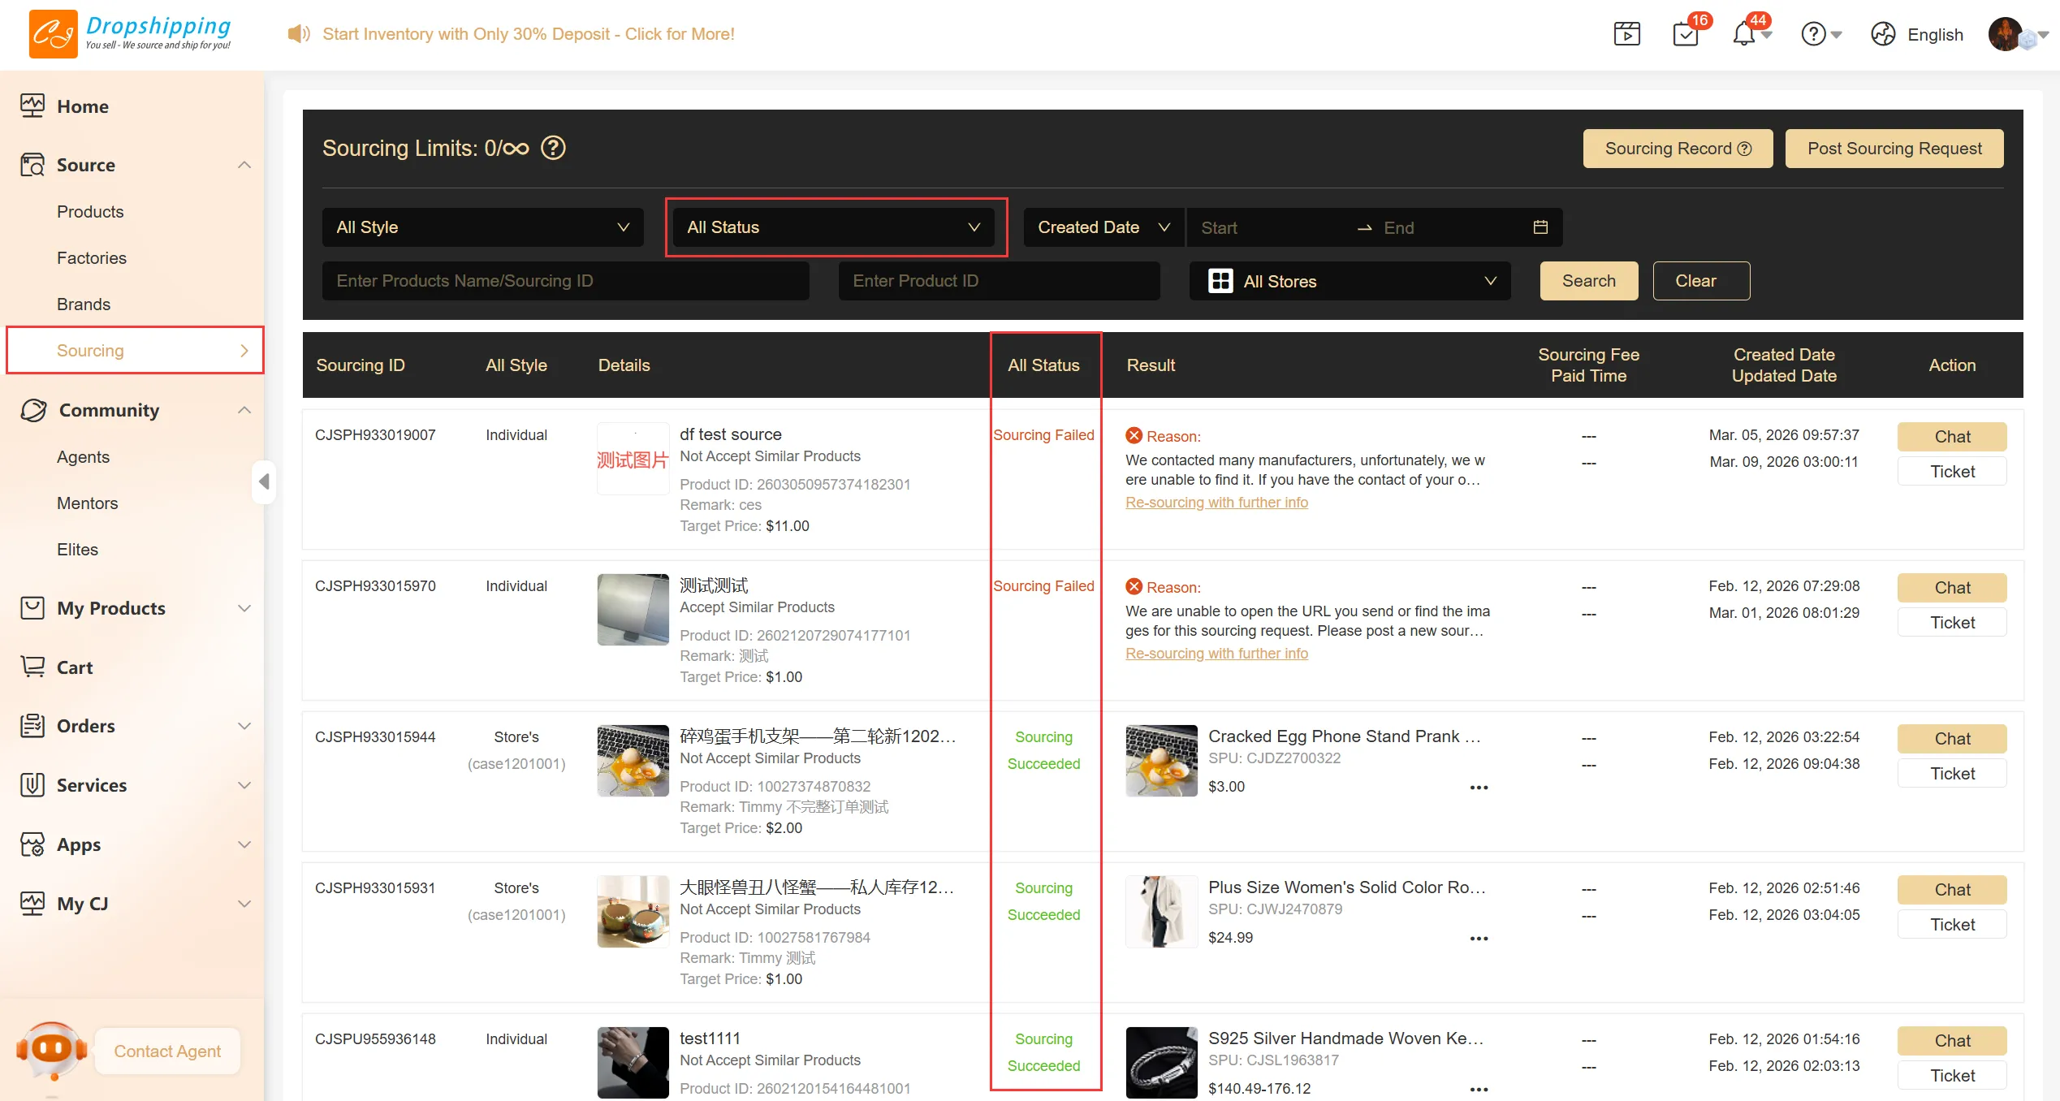Open the video tutorial icon in header
Viewport: 2060px width, 1101px height.
coord(1626,34)
